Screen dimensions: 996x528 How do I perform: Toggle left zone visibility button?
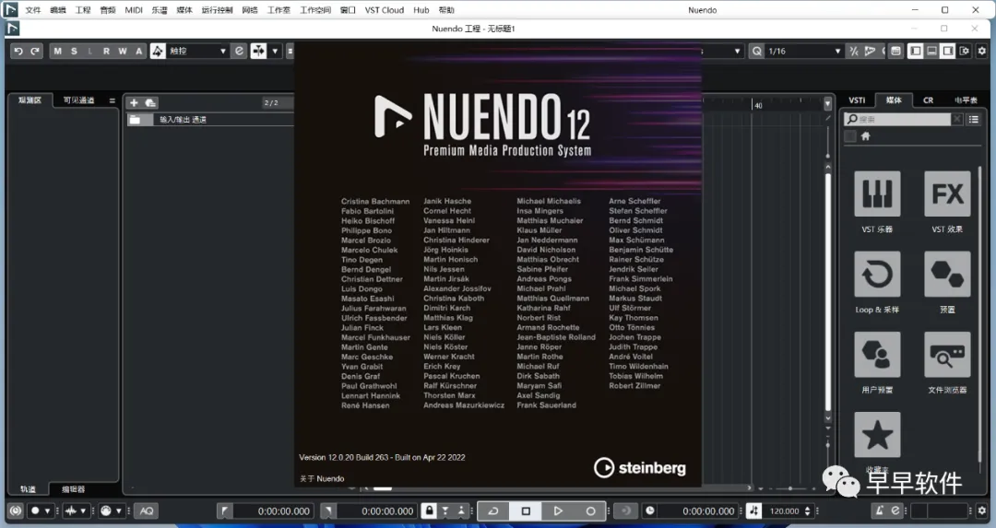pyautogui.click(x=916, y=51)
